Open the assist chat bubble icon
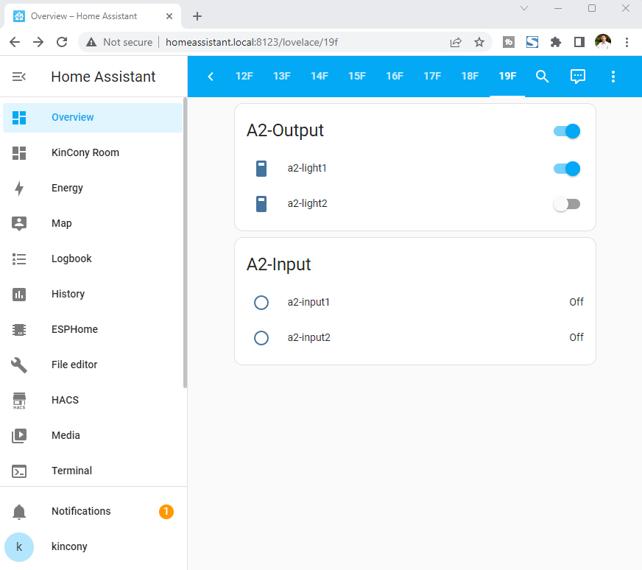Screen dimensions: 642x570 [x=578, y=77]
